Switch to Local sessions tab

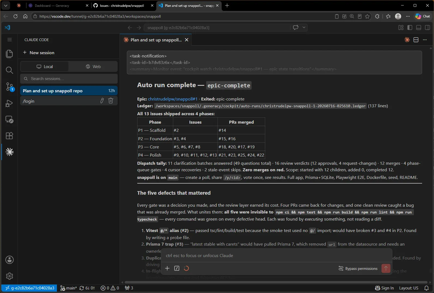tap(45, 66)
